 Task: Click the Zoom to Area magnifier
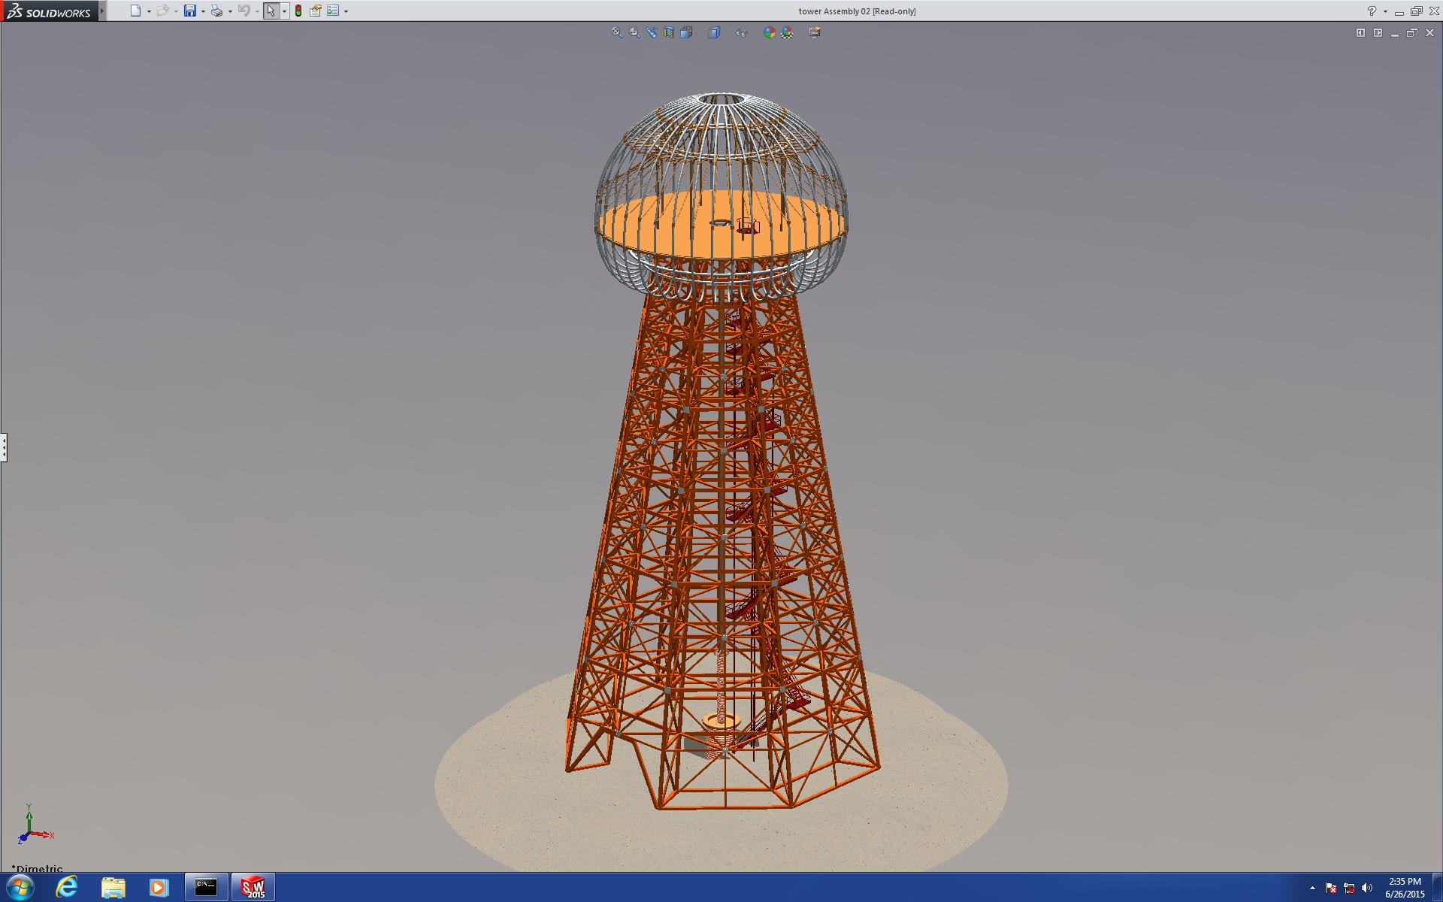coord(635,32)
